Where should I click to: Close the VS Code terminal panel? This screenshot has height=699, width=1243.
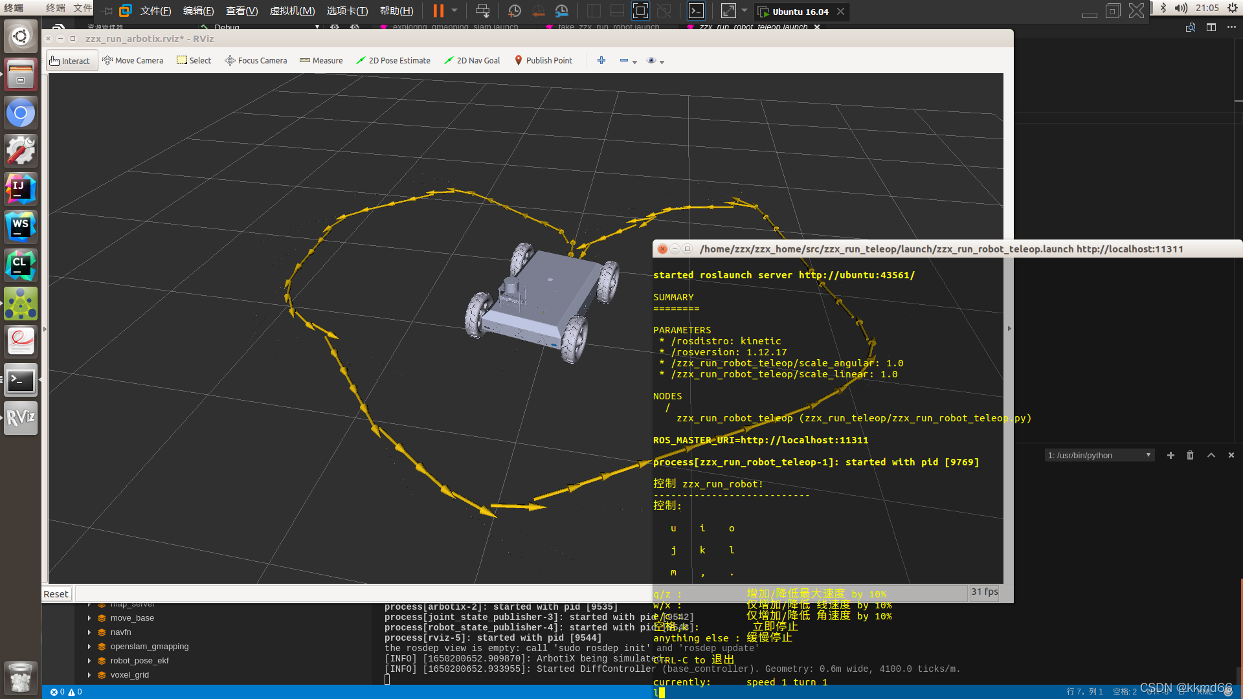[1231, 456]
